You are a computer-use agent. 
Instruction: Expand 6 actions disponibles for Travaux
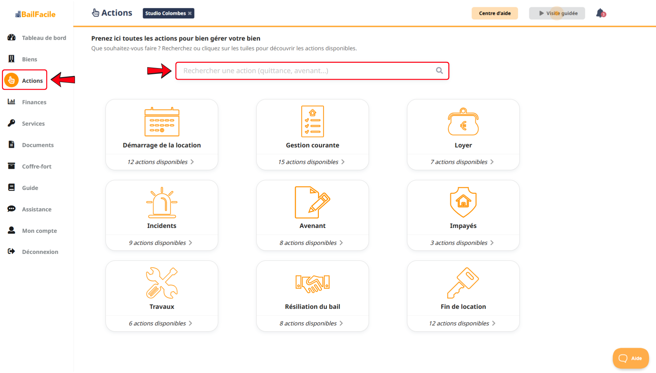click(x=161, y=323)
